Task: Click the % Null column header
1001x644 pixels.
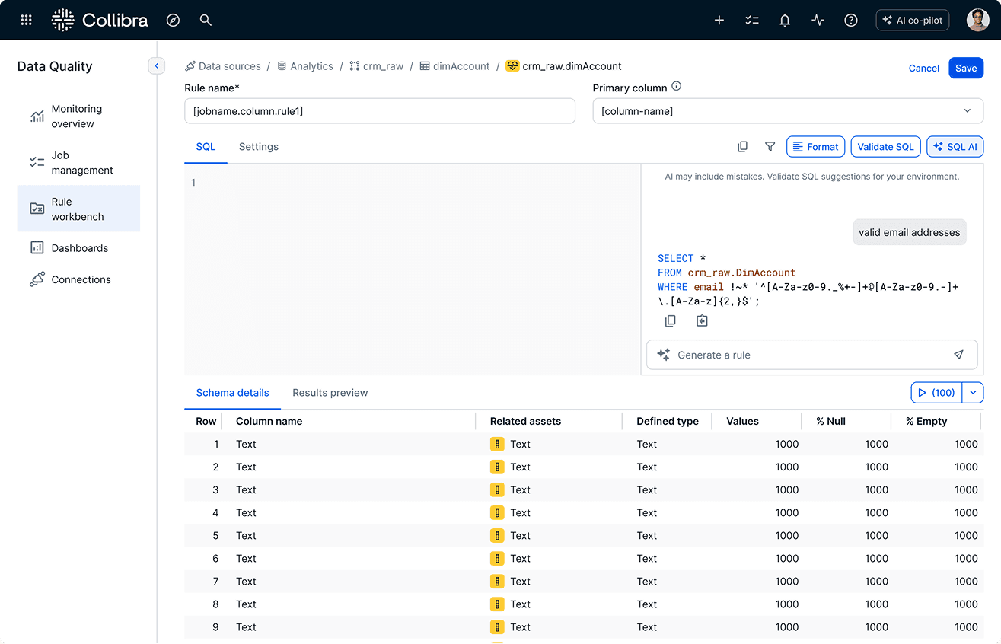Action: click(830, 421)
